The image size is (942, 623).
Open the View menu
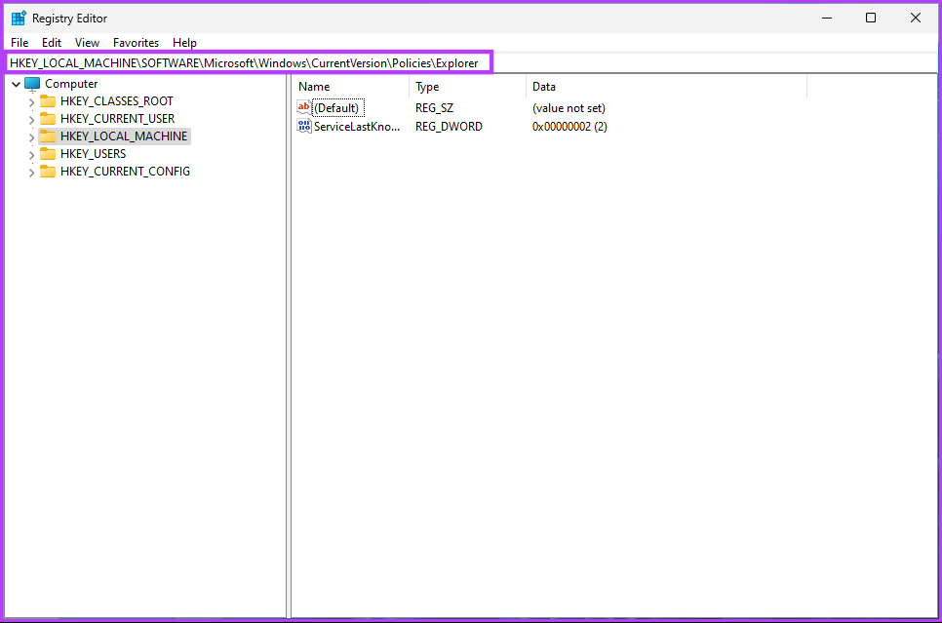click(x=87, y=43)
